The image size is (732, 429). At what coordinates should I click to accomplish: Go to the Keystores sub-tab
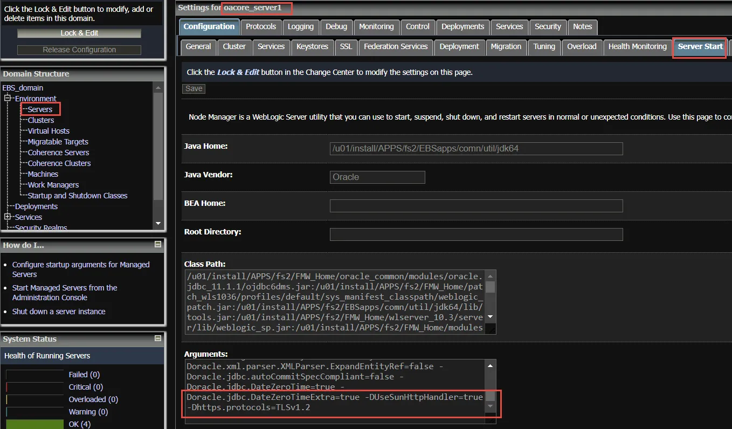click(x=312, y=47)
